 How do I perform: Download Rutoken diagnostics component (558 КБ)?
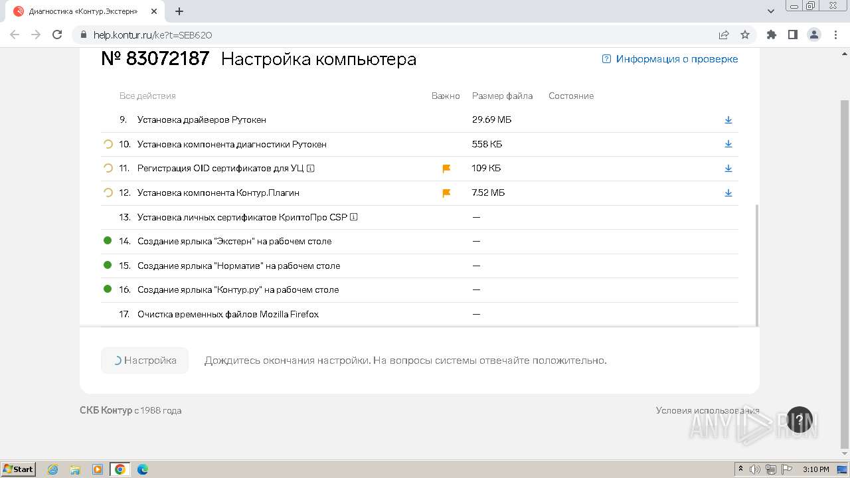pos(728,144)
